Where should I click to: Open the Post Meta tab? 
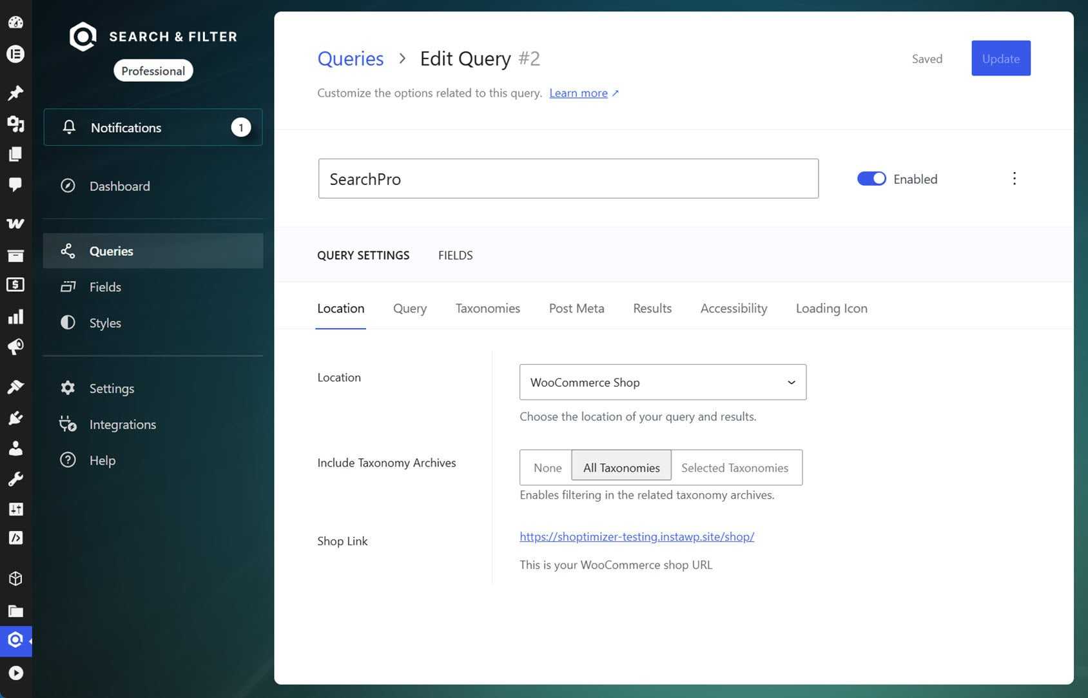click(x=576, y=308)
